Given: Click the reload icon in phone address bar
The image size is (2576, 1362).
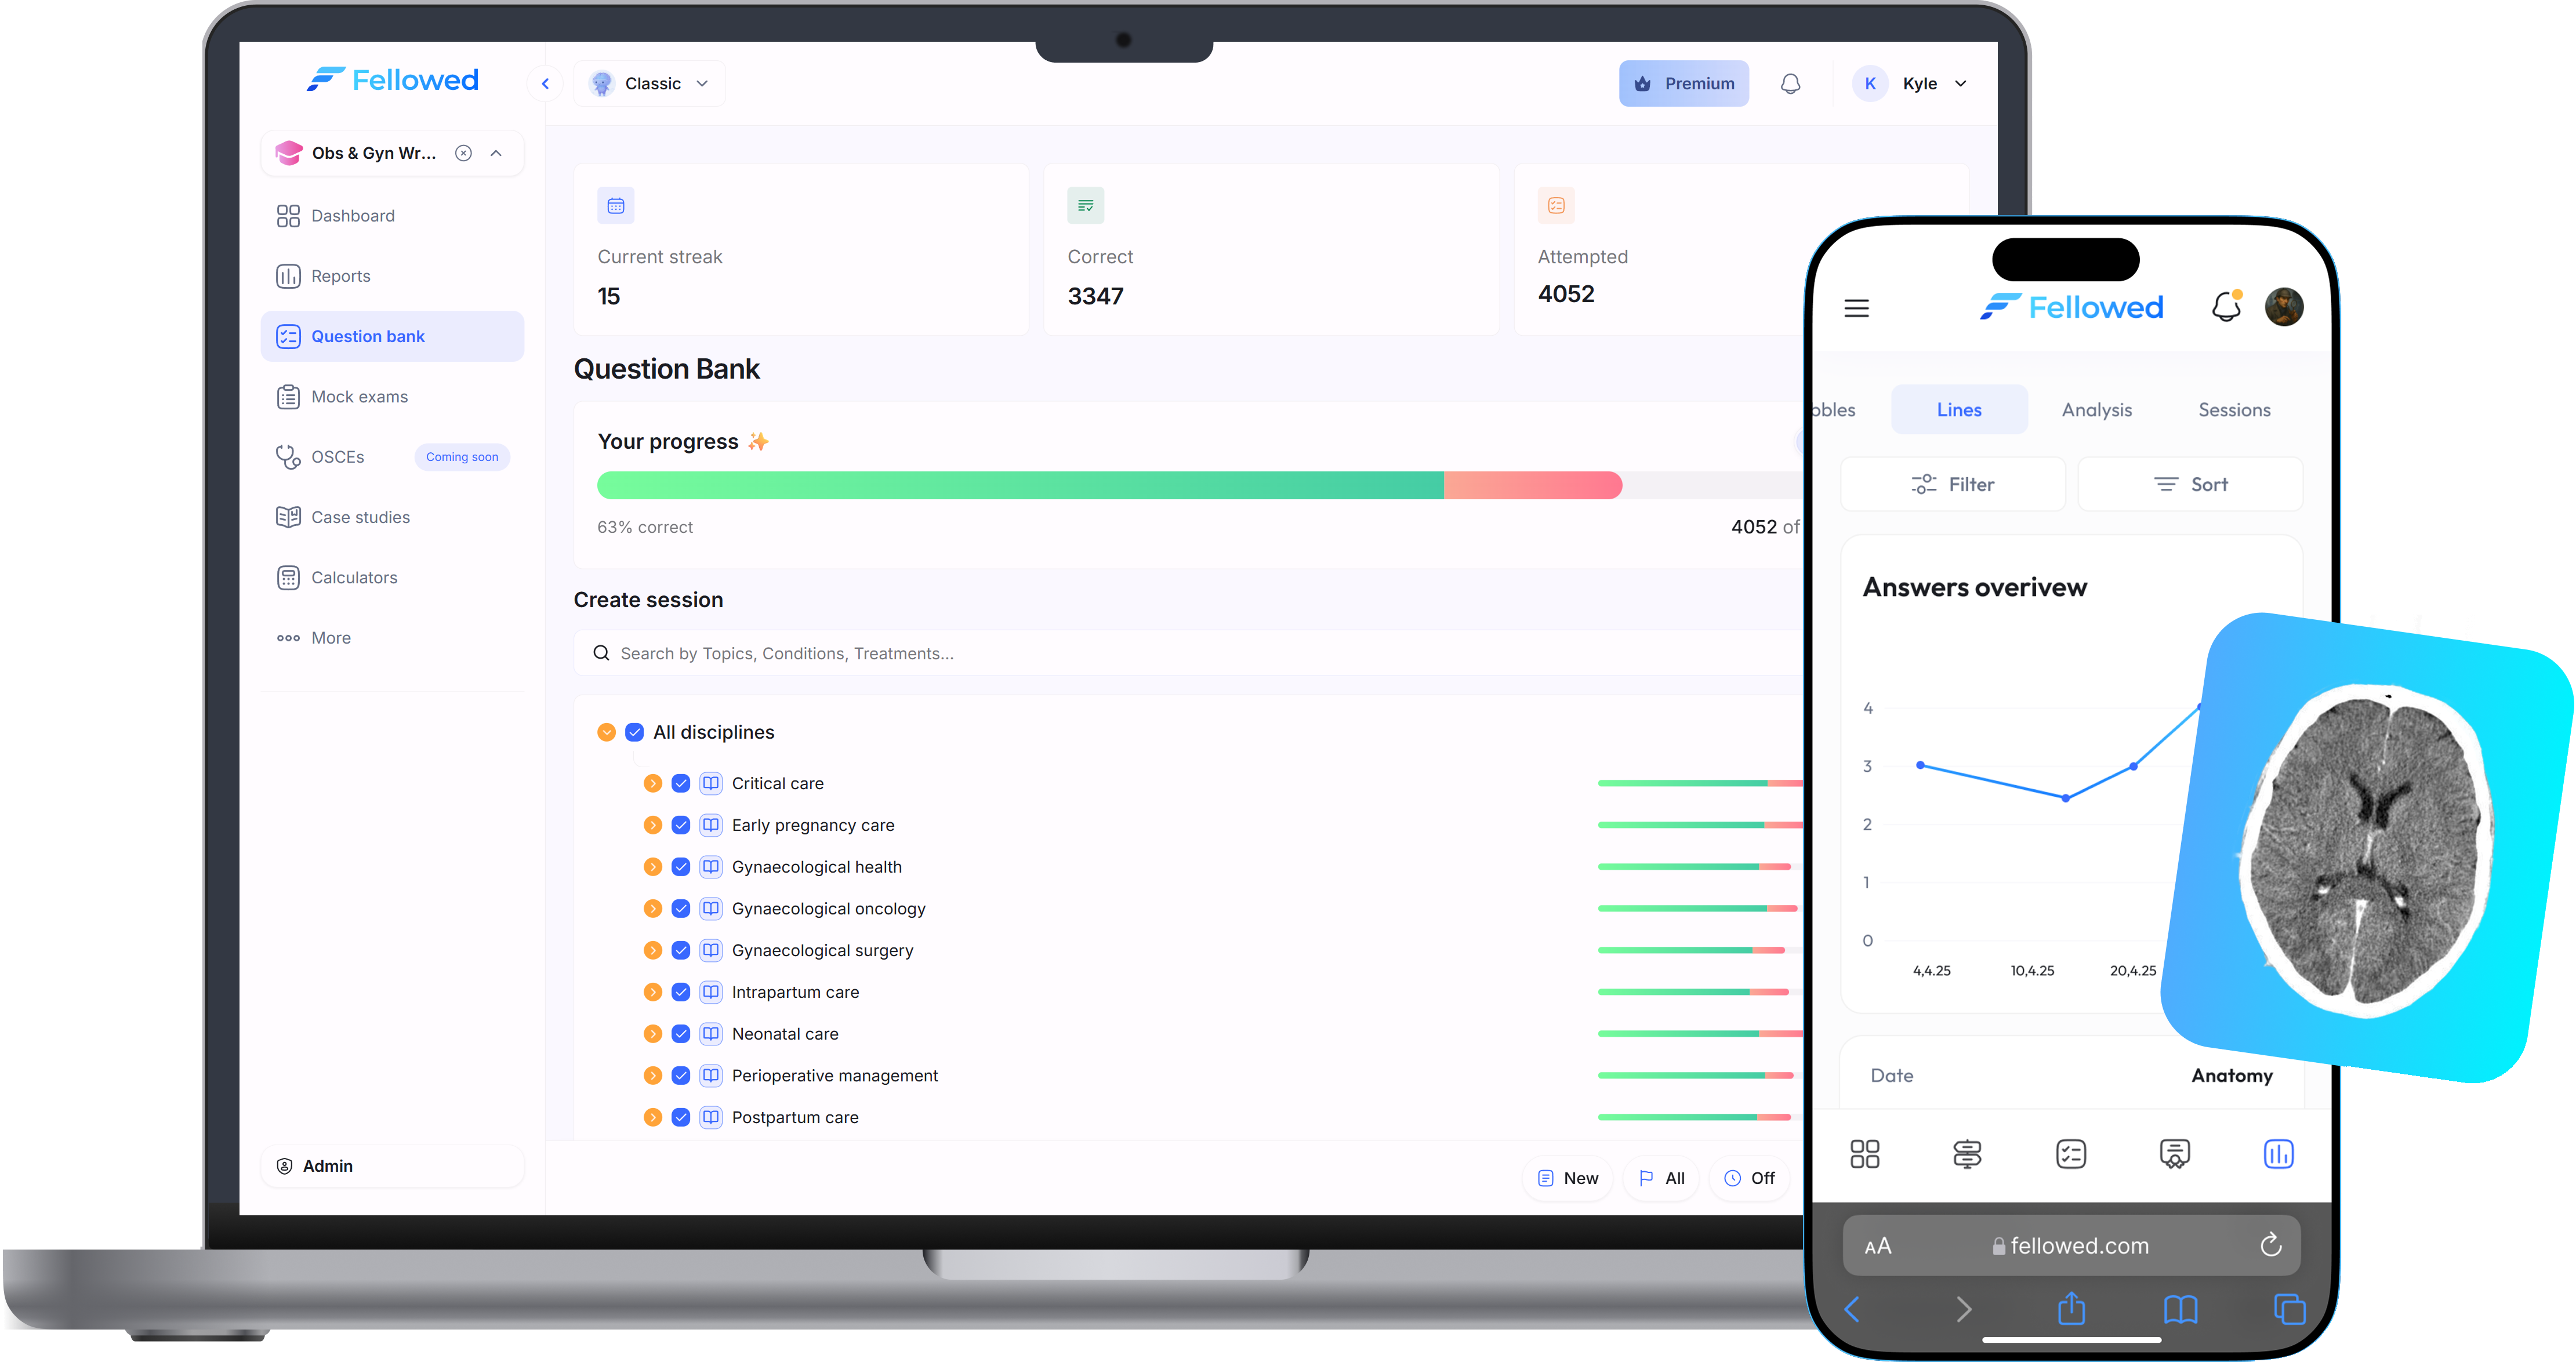Looking at the screenshot, I should point(2270,1245).
